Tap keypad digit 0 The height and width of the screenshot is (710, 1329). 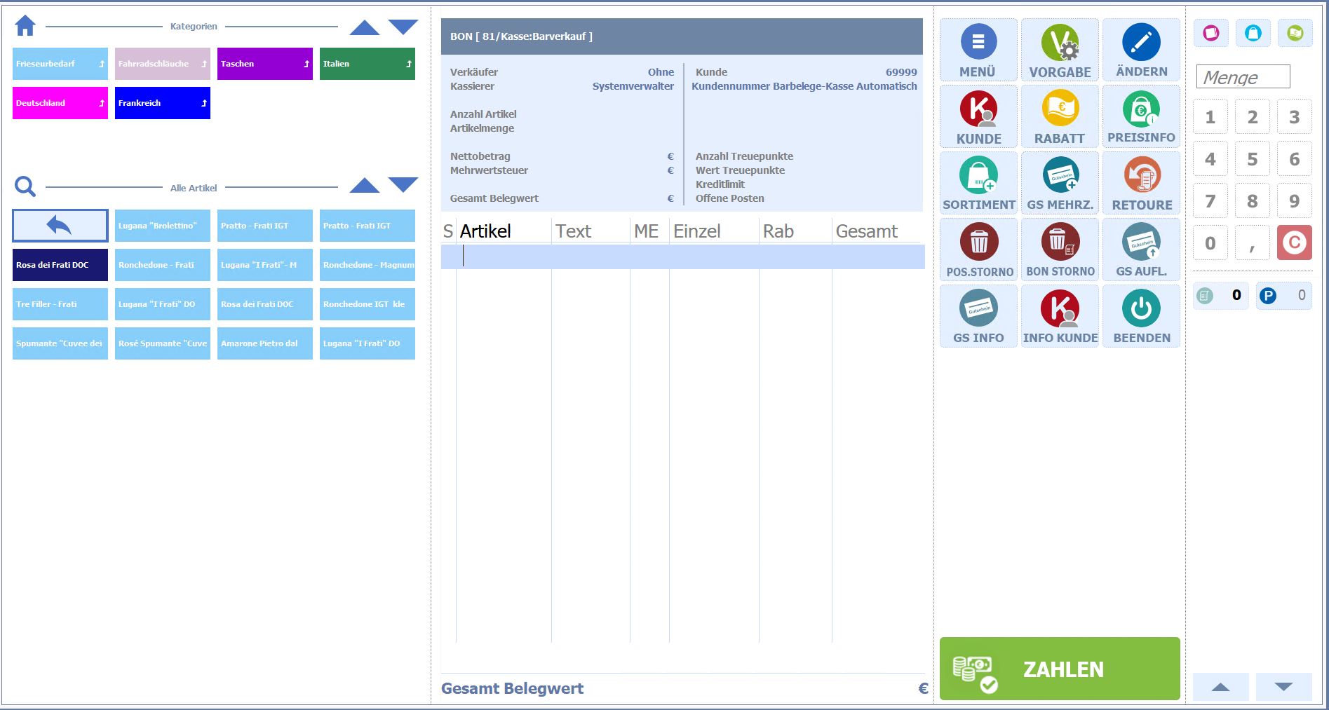[1210, 243]
